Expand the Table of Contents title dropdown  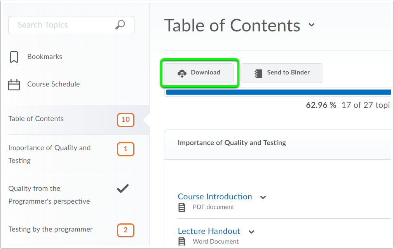312,25
